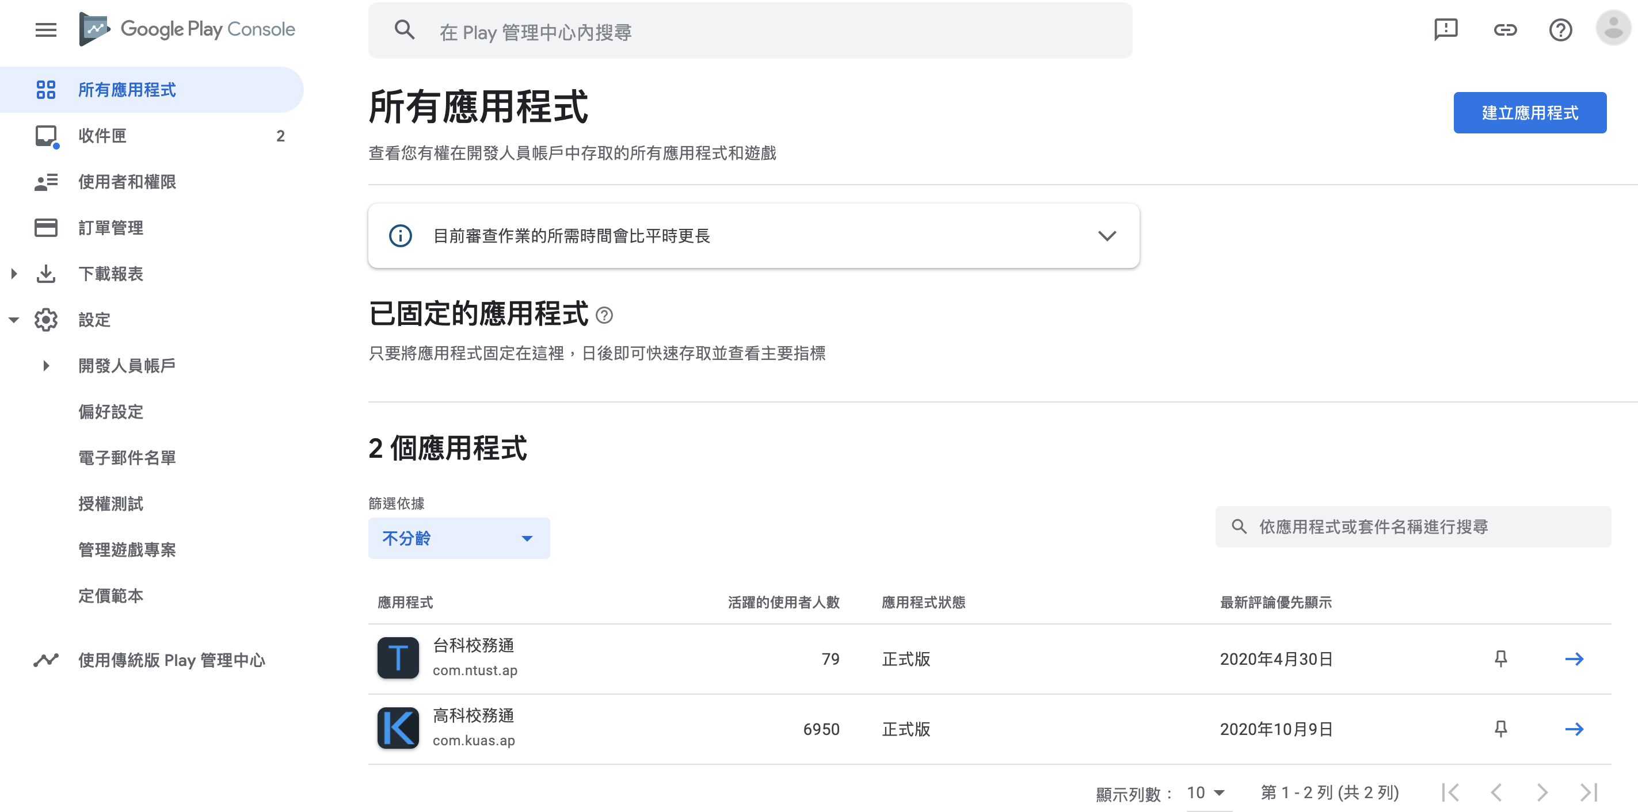Open 使用傳統版 Play 管理中心 link

click(170, 660)
